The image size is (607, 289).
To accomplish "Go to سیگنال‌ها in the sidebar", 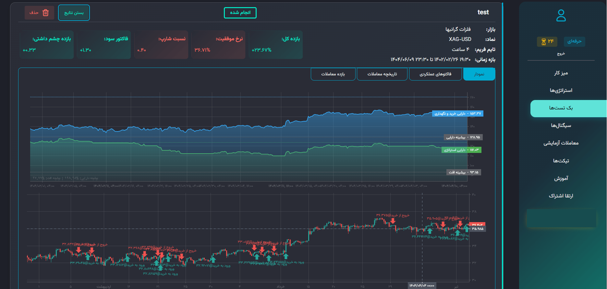I will pyautogui.click(x=561, y=125).
